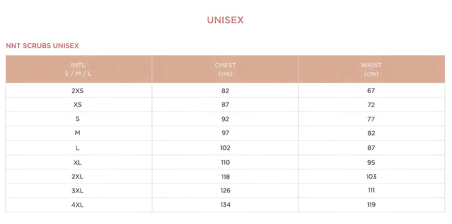Click the UNISEX heading
Viewport: 452px width, 224px height.
[x=225, y=20]
